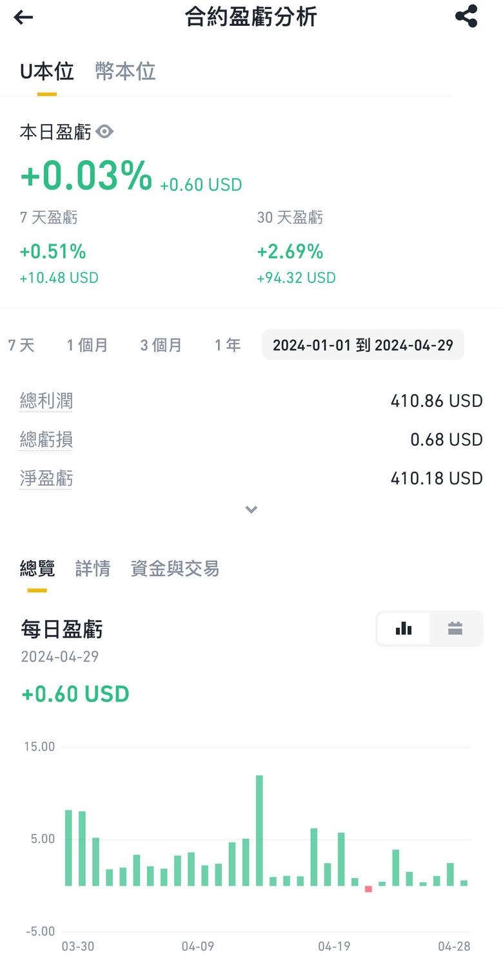503x967 pixels.
Task: Switch to calendar view icon
Action: [455, 628]
